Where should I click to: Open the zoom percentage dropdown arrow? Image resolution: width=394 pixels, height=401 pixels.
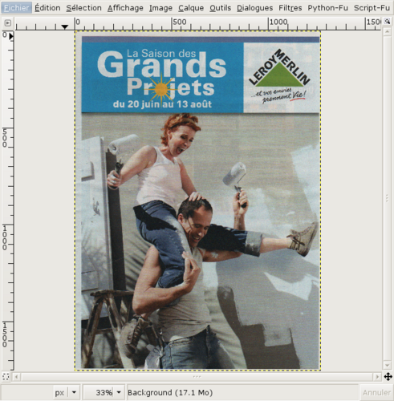click(119, 392)
